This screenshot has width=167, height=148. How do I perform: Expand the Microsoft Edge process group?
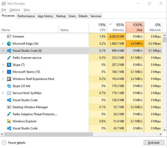tap(3, 44)
